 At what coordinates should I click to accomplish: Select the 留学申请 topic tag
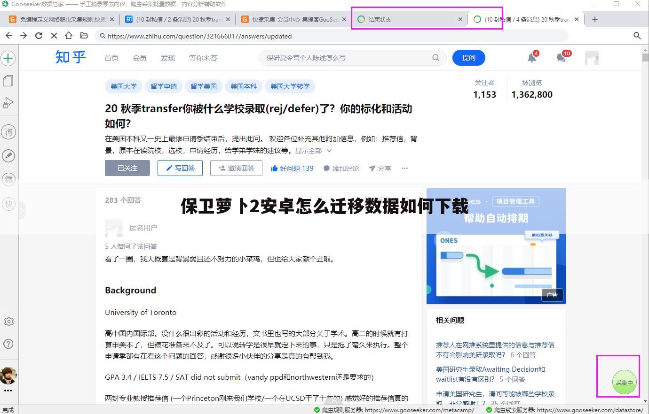coord(164,86)
